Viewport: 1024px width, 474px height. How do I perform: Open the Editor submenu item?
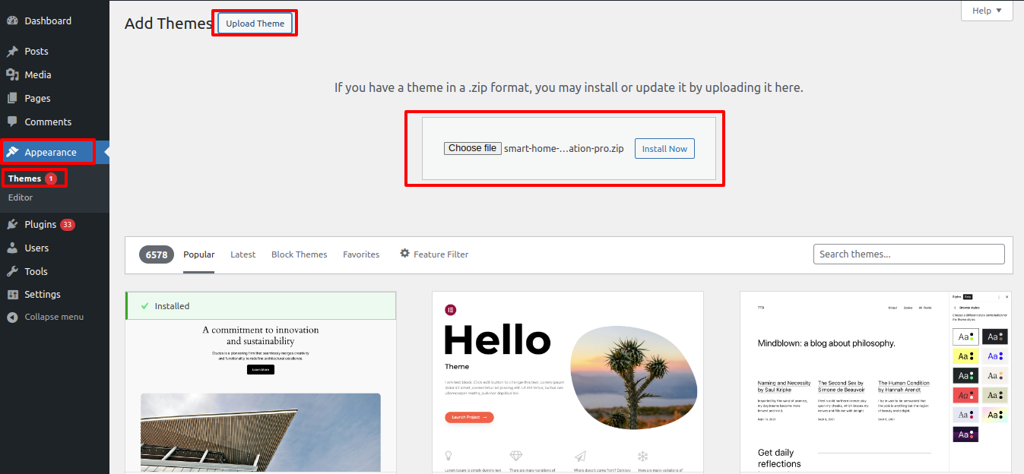click(x=21, y=197)
